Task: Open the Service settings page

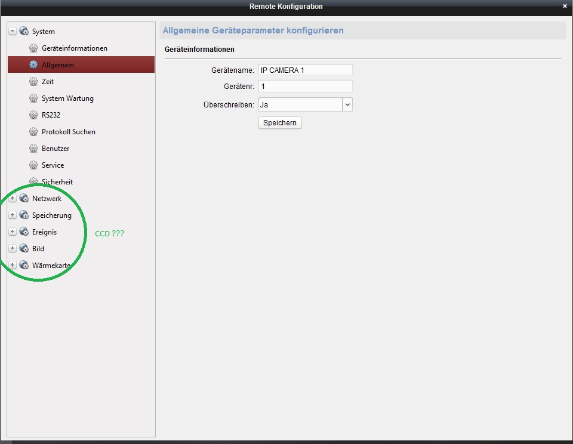Action: click(x=53, y=165)
